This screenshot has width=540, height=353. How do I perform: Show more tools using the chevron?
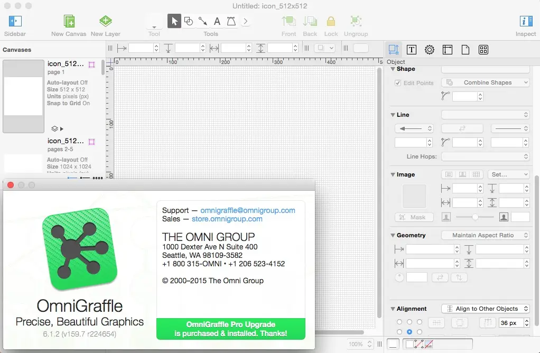click(246, 21)
